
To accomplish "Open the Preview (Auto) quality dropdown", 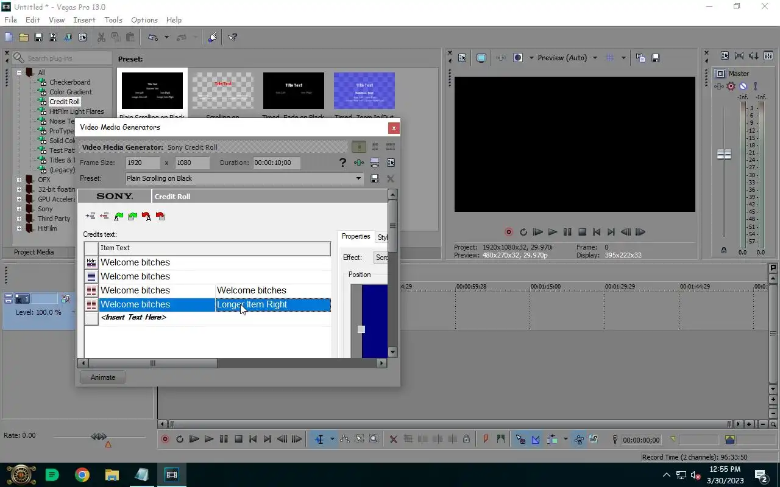I will [595, 58].
